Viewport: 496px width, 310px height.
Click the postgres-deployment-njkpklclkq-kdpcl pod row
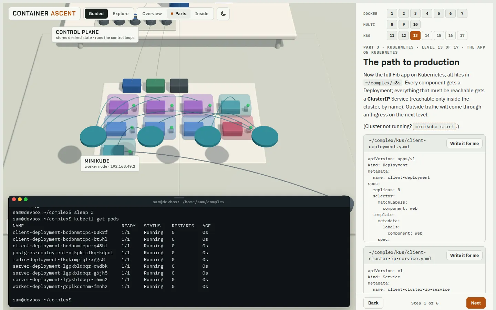coord(110,253)
